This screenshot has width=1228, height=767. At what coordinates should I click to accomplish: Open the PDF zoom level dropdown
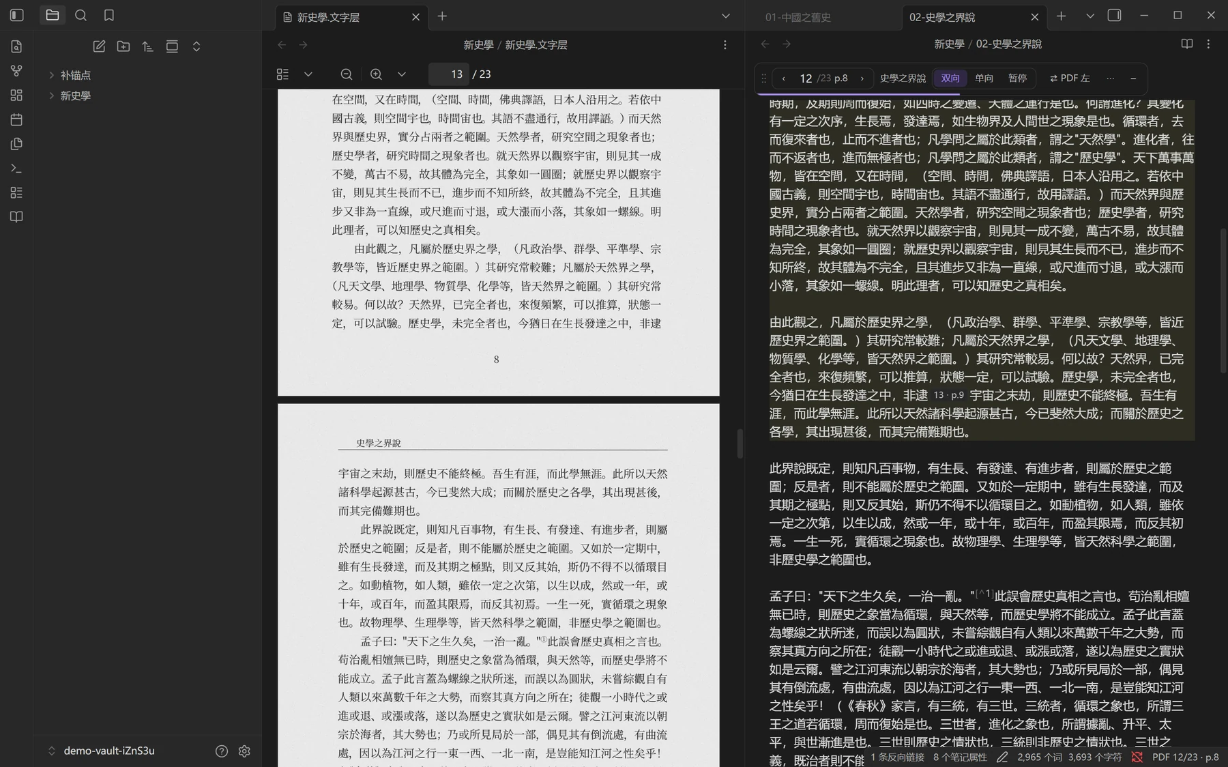click(x=401, y=74)
